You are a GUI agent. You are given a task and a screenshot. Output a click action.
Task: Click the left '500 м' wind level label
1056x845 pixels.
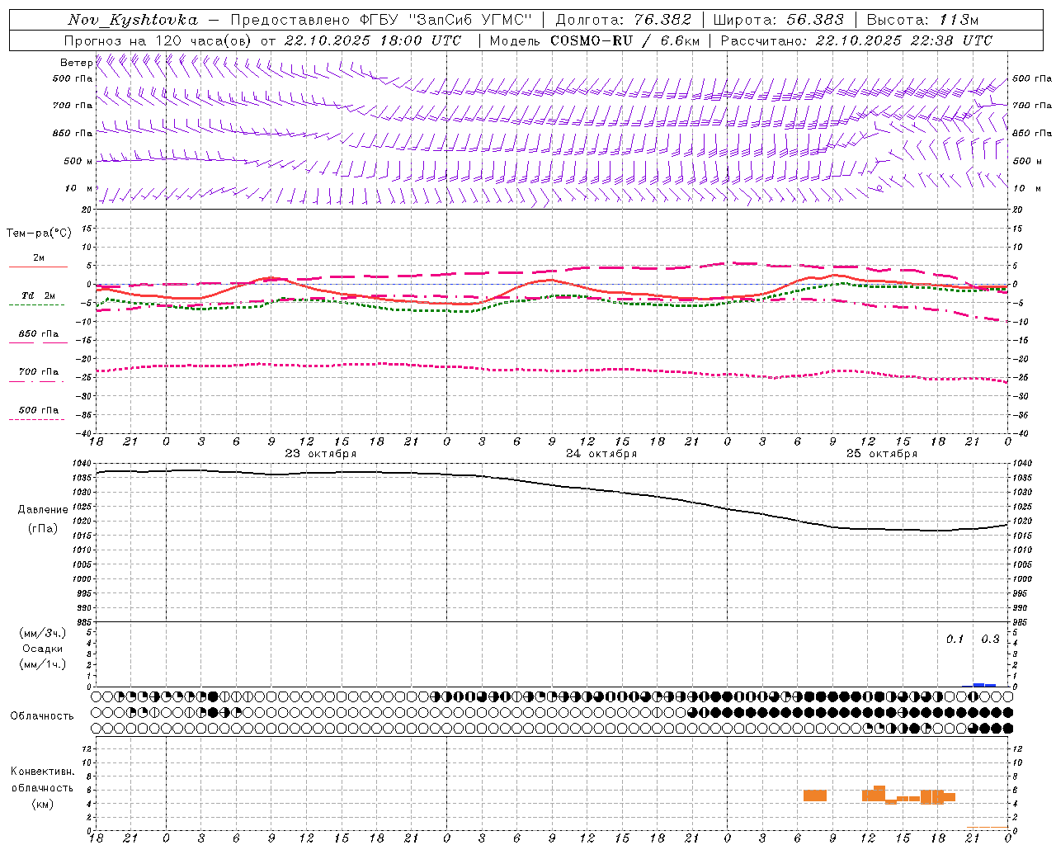point(78,161)
